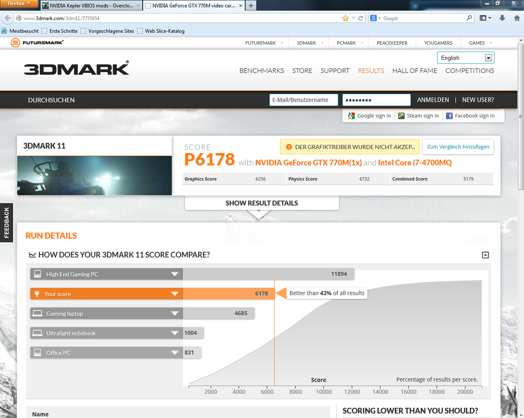Click the 3DMARK logo
Screen dimensions: 524x418
point(77,68)
